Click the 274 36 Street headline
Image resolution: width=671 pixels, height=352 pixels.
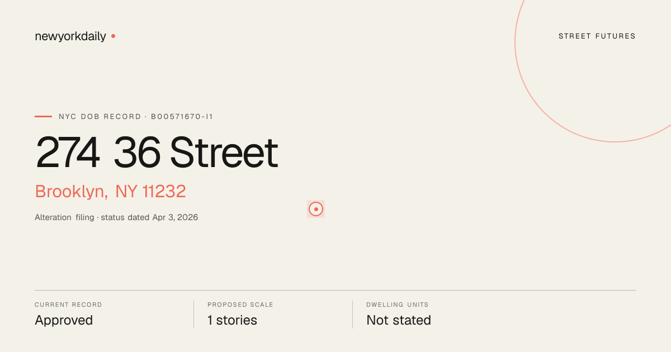pos(157,153)
